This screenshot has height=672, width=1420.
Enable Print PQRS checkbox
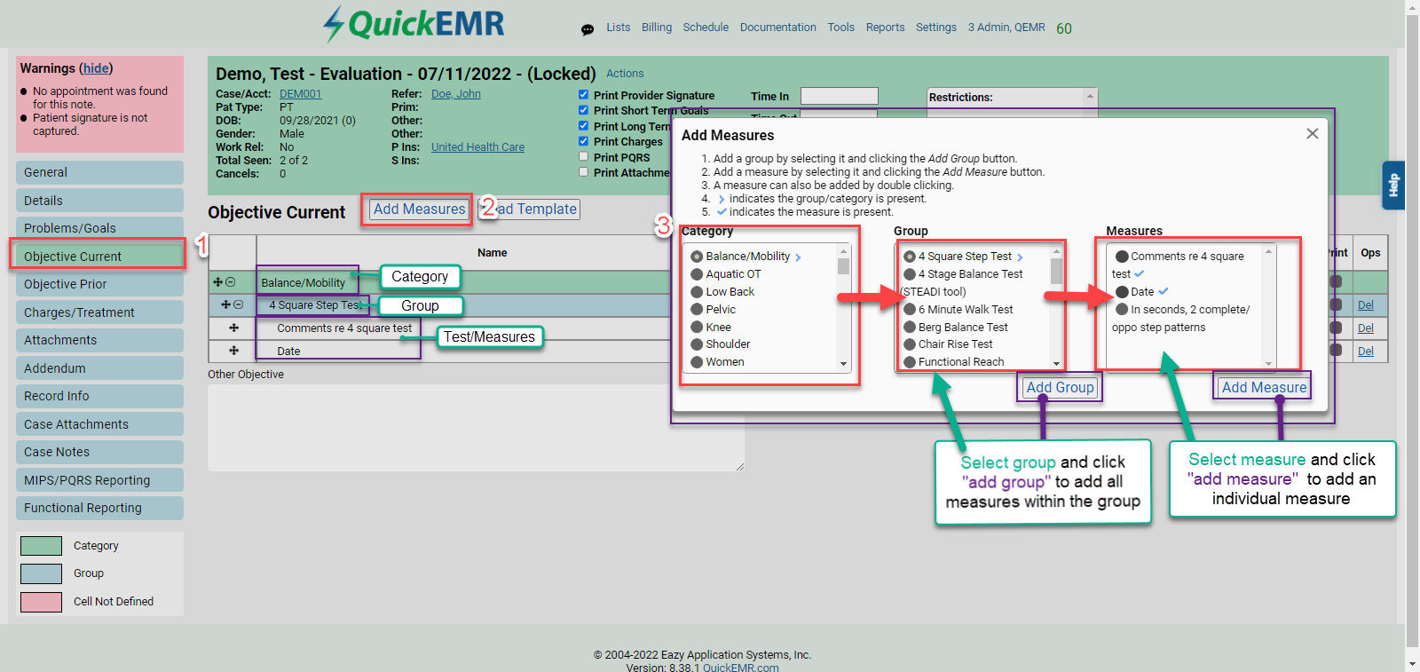click(583, 156)
